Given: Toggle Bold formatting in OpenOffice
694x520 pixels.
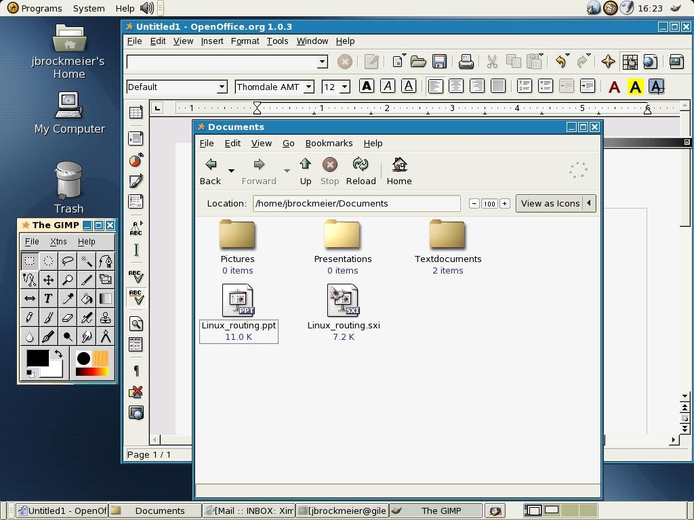Looking at the screenshot, I should pos(367,87).
